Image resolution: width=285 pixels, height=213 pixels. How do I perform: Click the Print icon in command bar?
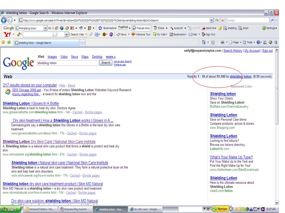[x=222, y=42]
